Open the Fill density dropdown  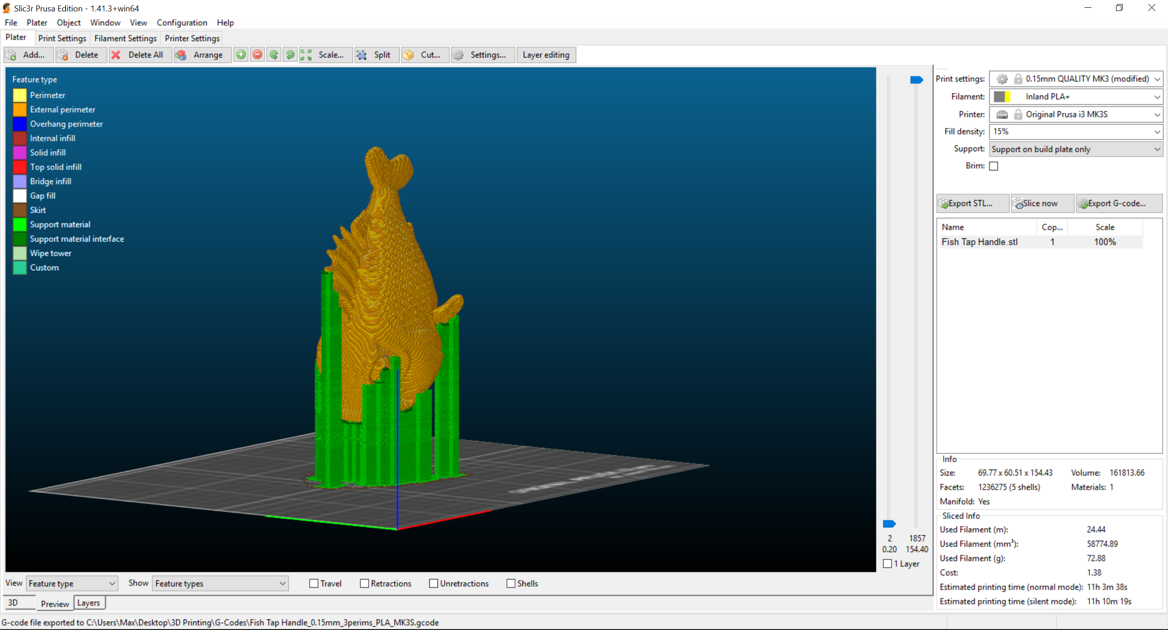(x=1076, y=132)
